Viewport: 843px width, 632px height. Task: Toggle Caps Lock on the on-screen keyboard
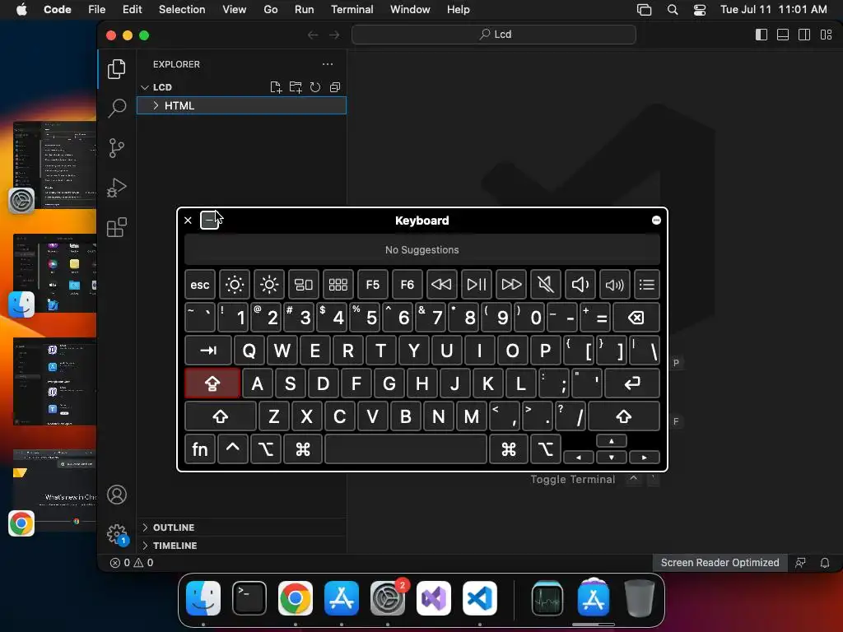212,383
